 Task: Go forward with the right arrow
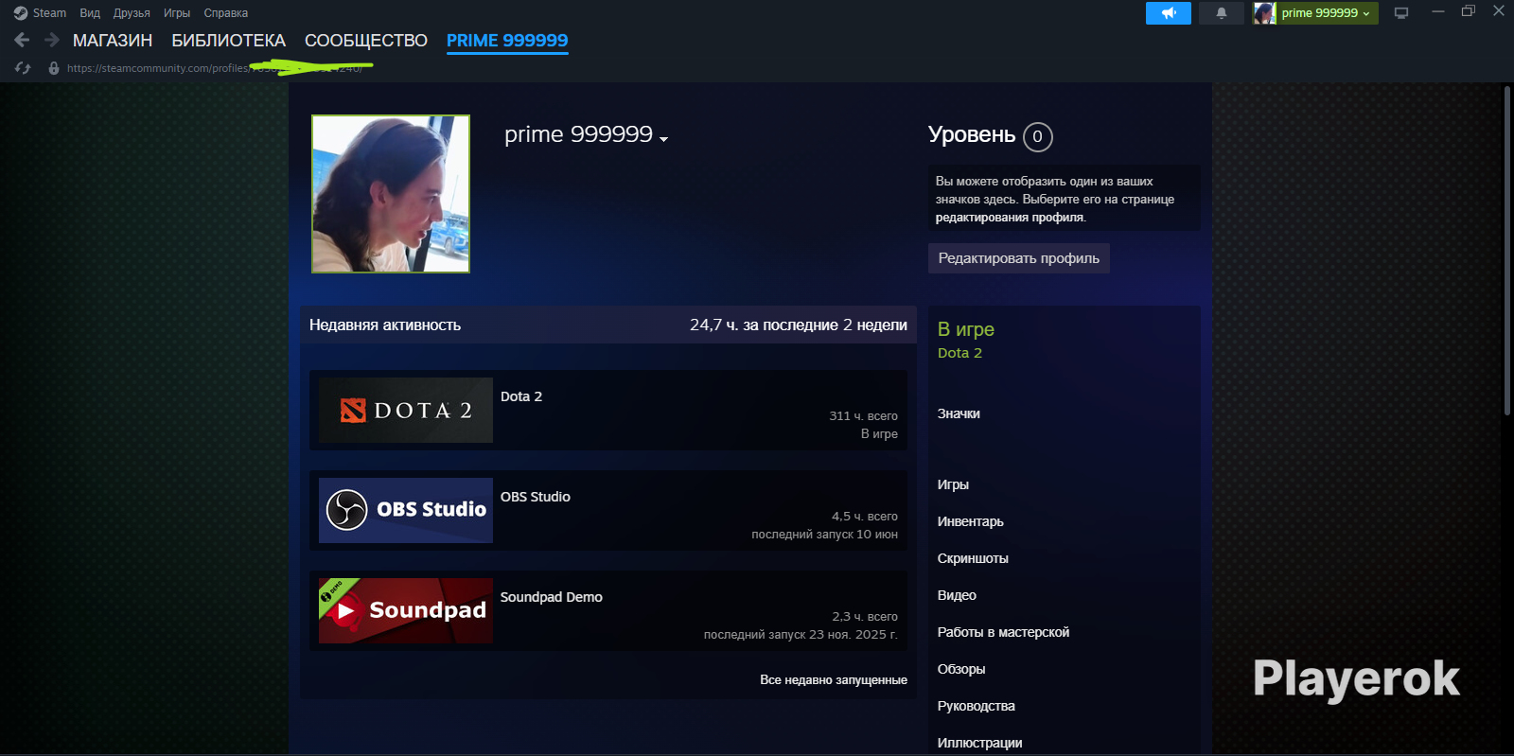coord(52,40)
